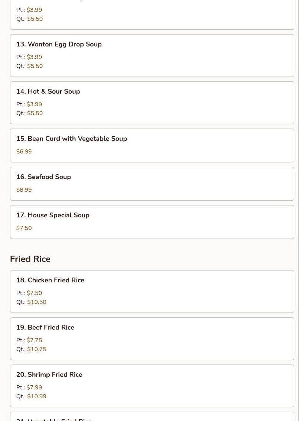Click the $8.99 Seafood Soup price
306x421 pixels.
click(24, 190)
